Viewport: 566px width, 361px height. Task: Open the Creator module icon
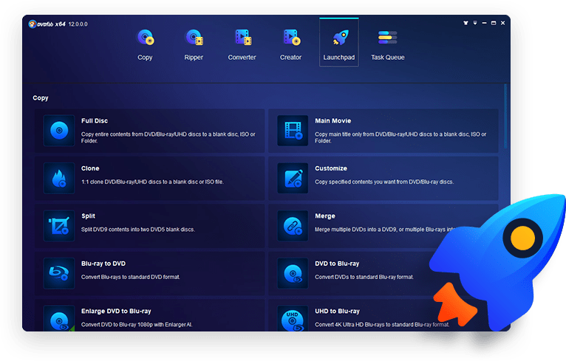point(292,38)
